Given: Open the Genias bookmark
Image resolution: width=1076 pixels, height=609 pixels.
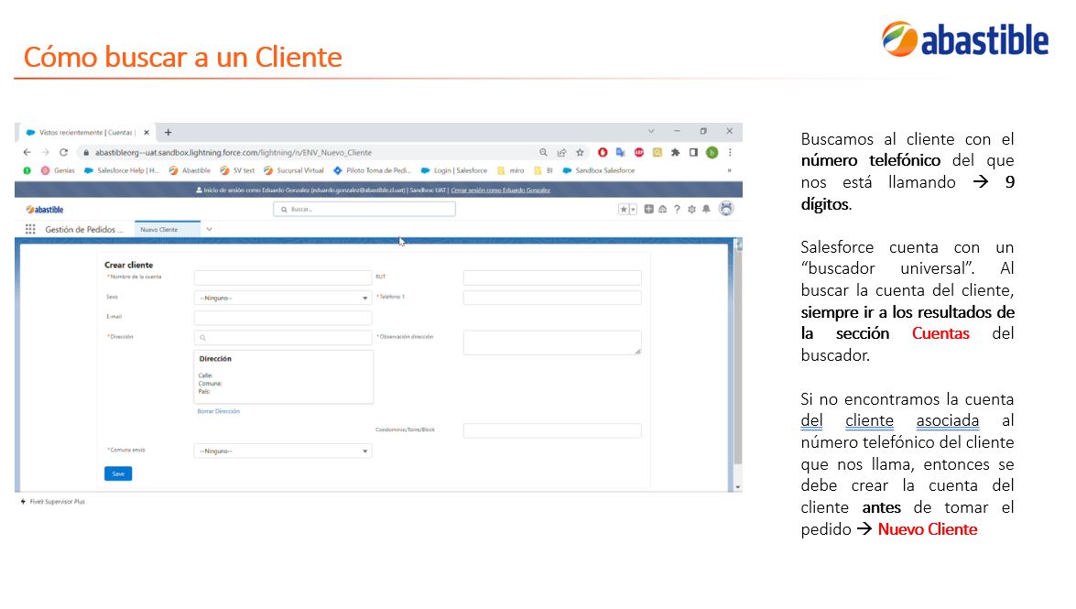Looking at the screenshot, I should click(58, 170).
